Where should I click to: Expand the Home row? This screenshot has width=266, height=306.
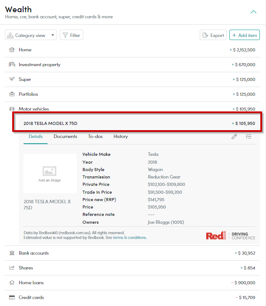(132, 50)
